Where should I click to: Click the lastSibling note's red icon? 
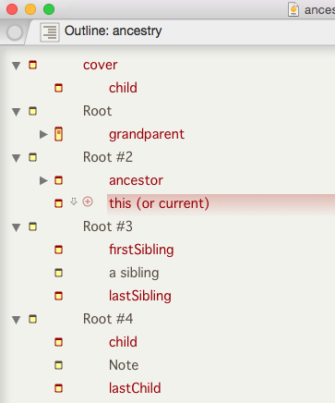(x=59, y=296)
